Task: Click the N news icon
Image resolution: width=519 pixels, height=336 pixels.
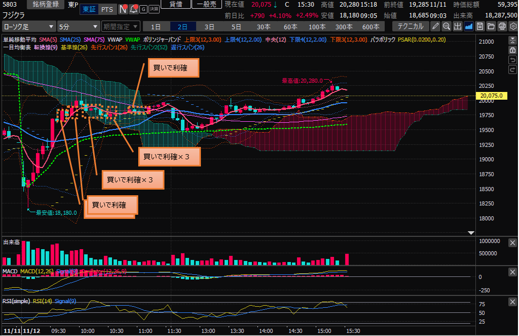Action: (x=123, y=9)
